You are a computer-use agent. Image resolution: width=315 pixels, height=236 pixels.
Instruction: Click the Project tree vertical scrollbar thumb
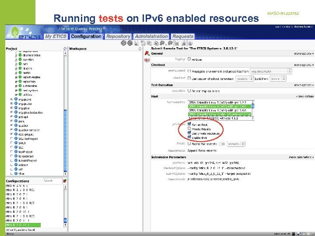pos(65,140)
